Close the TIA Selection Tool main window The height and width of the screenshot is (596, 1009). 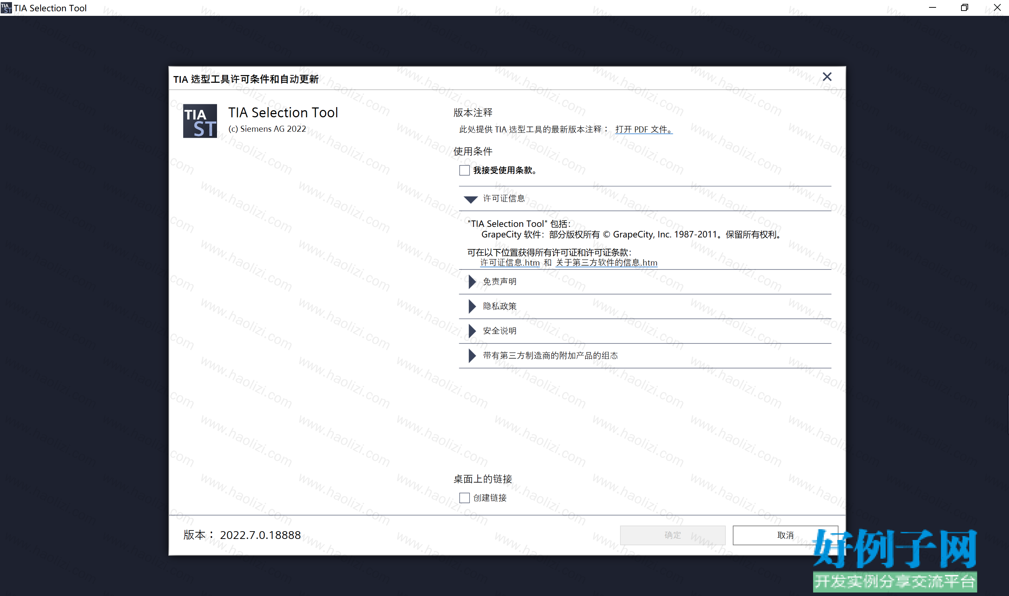pos(997,8)
